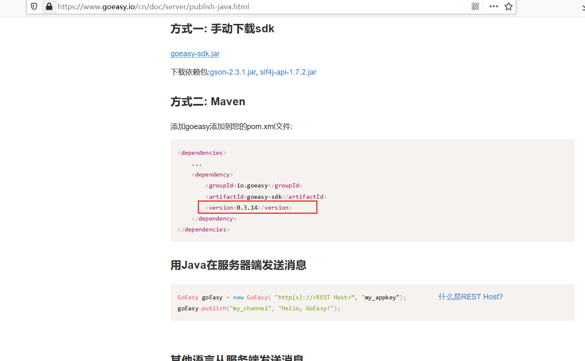Open the 什么是REST Host? link

[x=470, y=297]
